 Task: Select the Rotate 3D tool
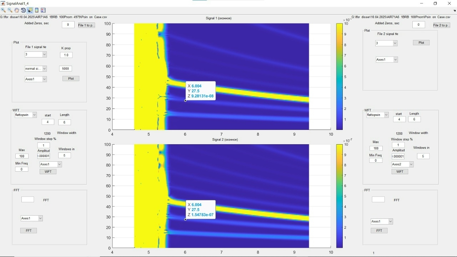(23, 10)
